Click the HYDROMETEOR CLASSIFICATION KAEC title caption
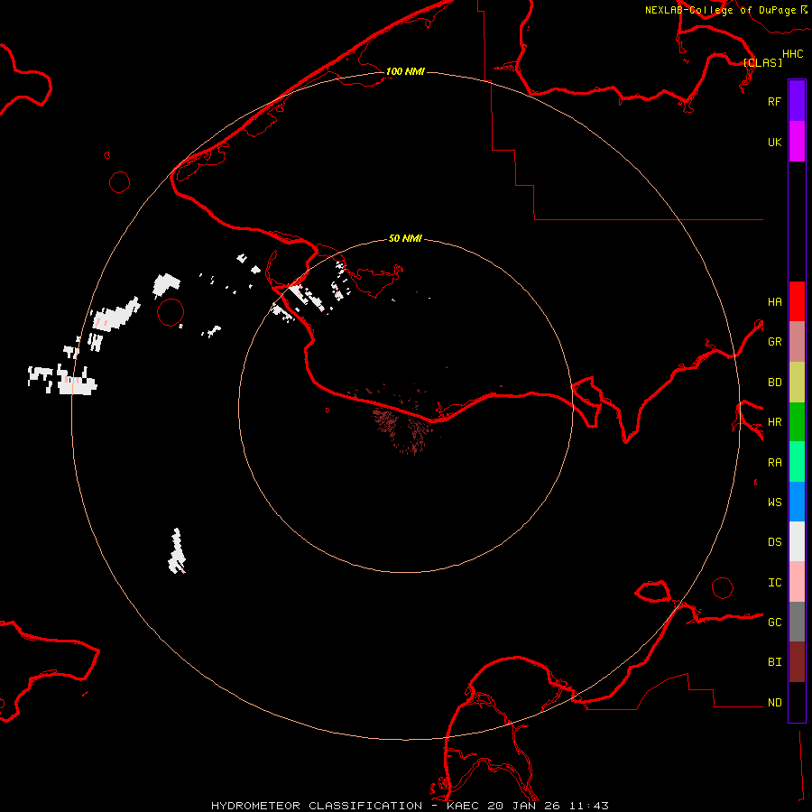The height and width of the screenshot is (812, 812). pos(410,806)
